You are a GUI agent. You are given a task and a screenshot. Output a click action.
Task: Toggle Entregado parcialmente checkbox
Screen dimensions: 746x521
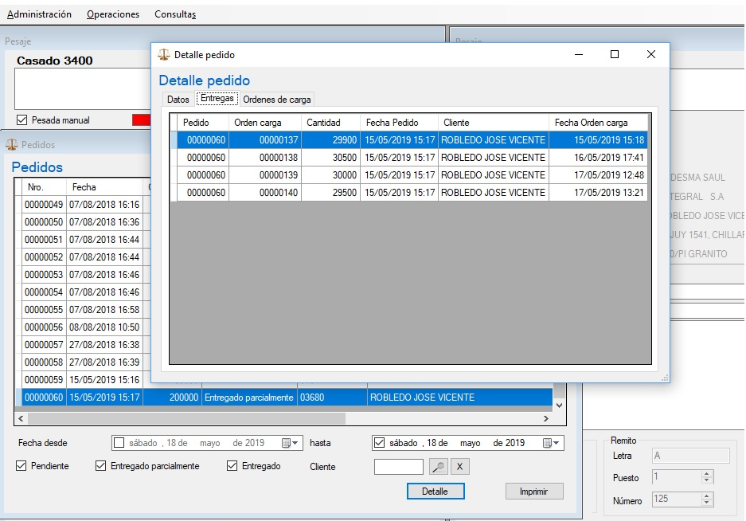coord(100,466)
